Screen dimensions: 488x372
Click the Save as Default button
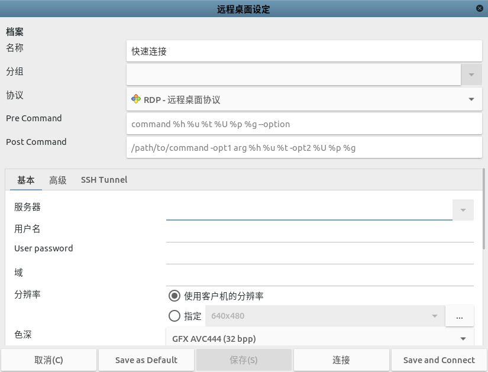coord(146,360)
